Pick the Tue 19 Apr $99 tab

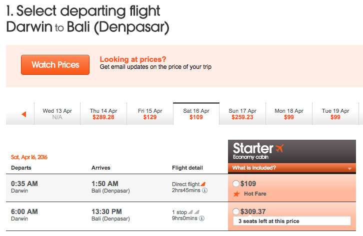click(335, 114)
